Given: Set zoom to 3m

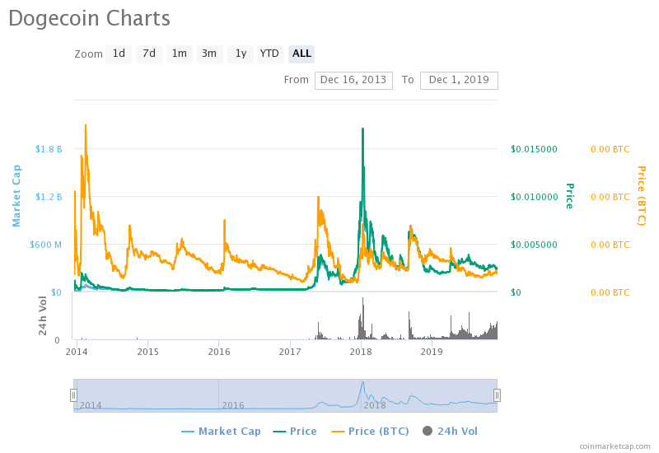Looking at the screenshot, I should pos(209,54).
